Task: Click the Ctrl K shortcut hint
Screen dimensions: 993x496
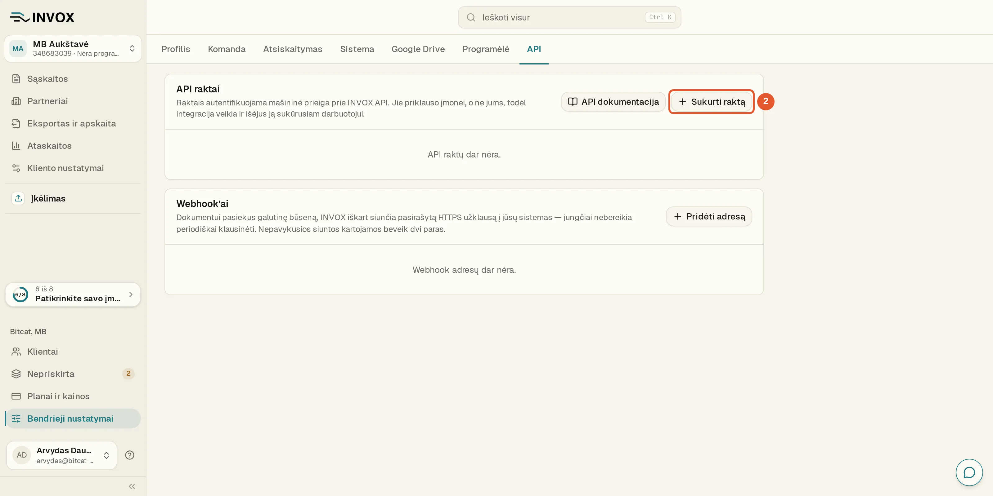Action: (660, 17)
